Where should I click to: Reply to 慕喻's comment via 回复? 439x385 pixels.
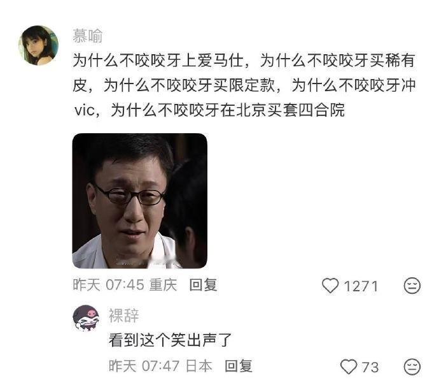203,285
